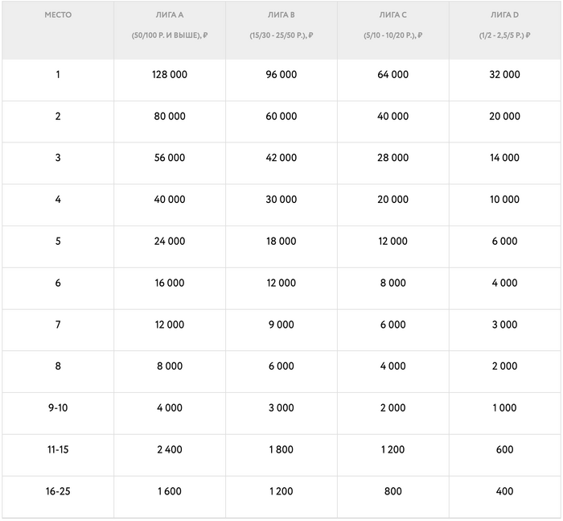Click the ЛИГА C column header
The height and width of the screenshot is (521, 563).
(392, 15)
